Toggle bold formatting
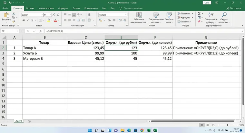The width and height of the screenshot is (245, 133). pos(24,20)
